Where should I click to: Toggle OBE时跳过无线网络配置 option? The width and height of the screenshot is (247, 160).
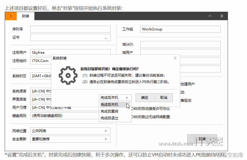pos(150,117)
